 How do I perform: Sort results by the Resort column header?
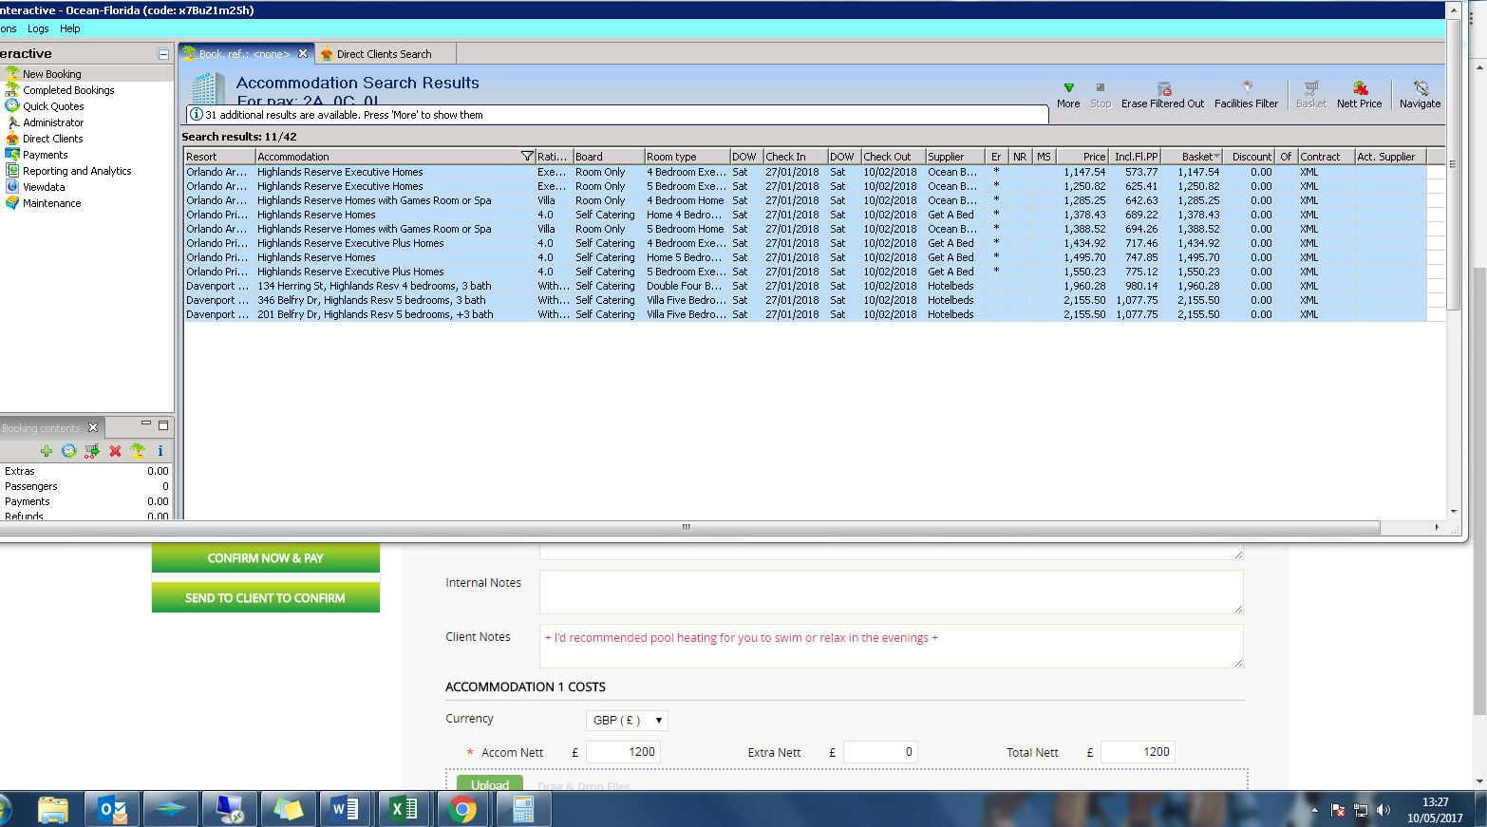click(x=219, y=157)
